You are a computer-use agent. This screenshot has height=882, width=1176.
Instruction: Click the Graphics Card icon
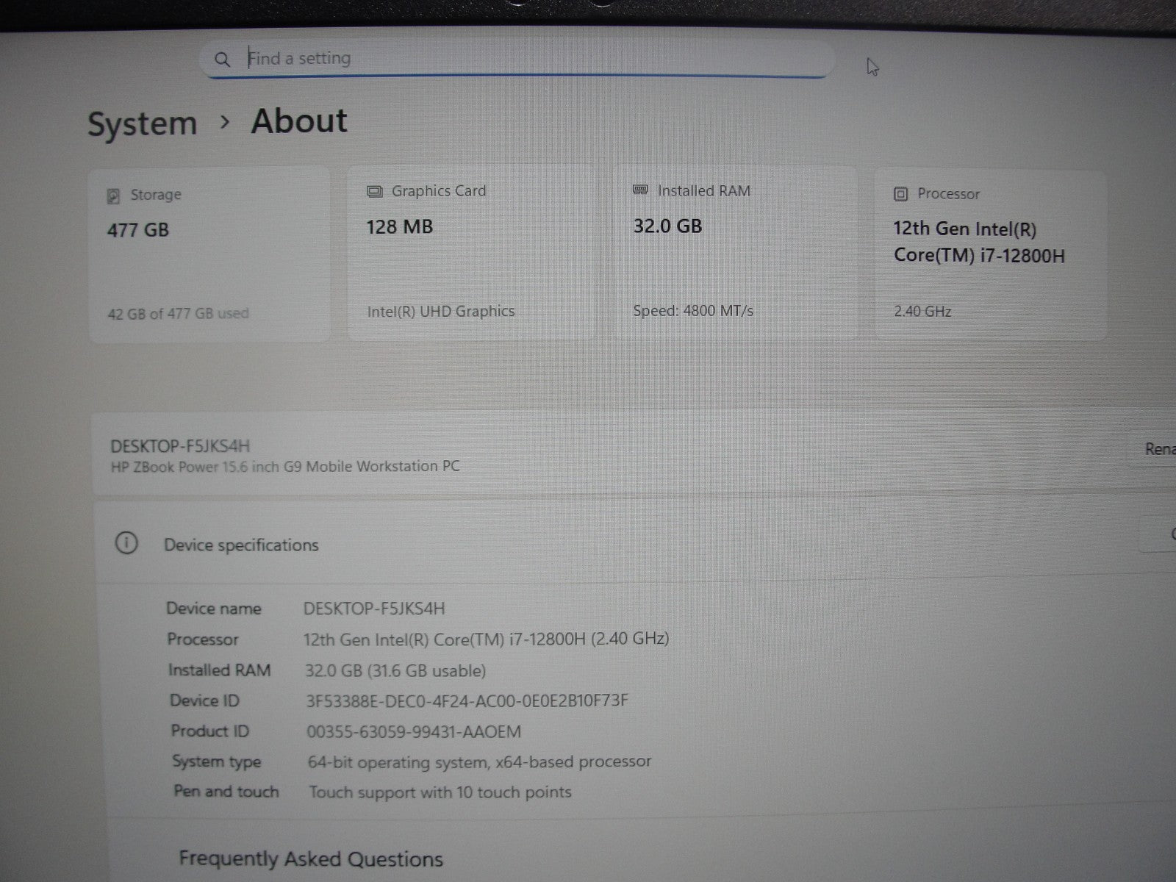point(375,192)
